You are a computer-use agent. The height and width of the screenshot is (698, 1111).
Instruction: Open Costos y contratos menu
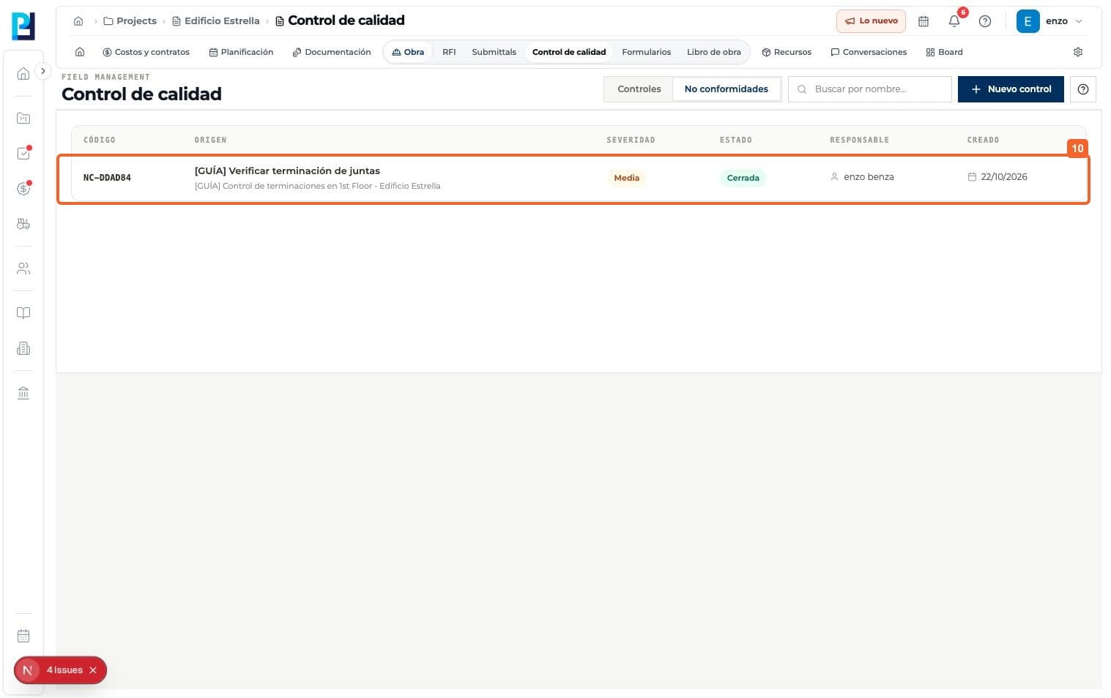click(146, 52)
